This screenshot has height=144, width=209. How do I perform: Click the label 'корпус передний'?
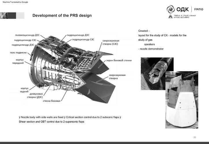click(x=18, y=61)
